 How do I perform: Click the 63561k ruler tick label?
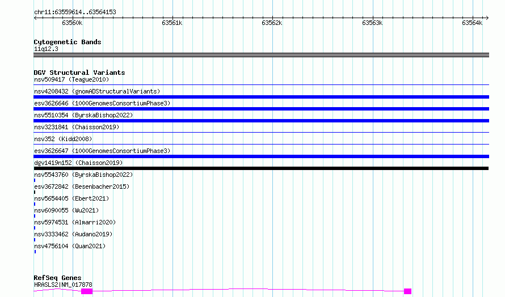coord(172,23)
